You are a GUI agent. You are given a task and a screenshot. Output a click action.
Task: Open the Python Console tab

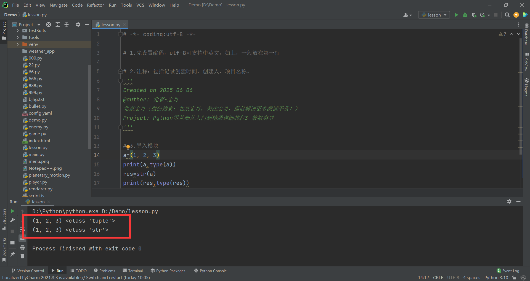pyautogui.click(x=210, y=271)
